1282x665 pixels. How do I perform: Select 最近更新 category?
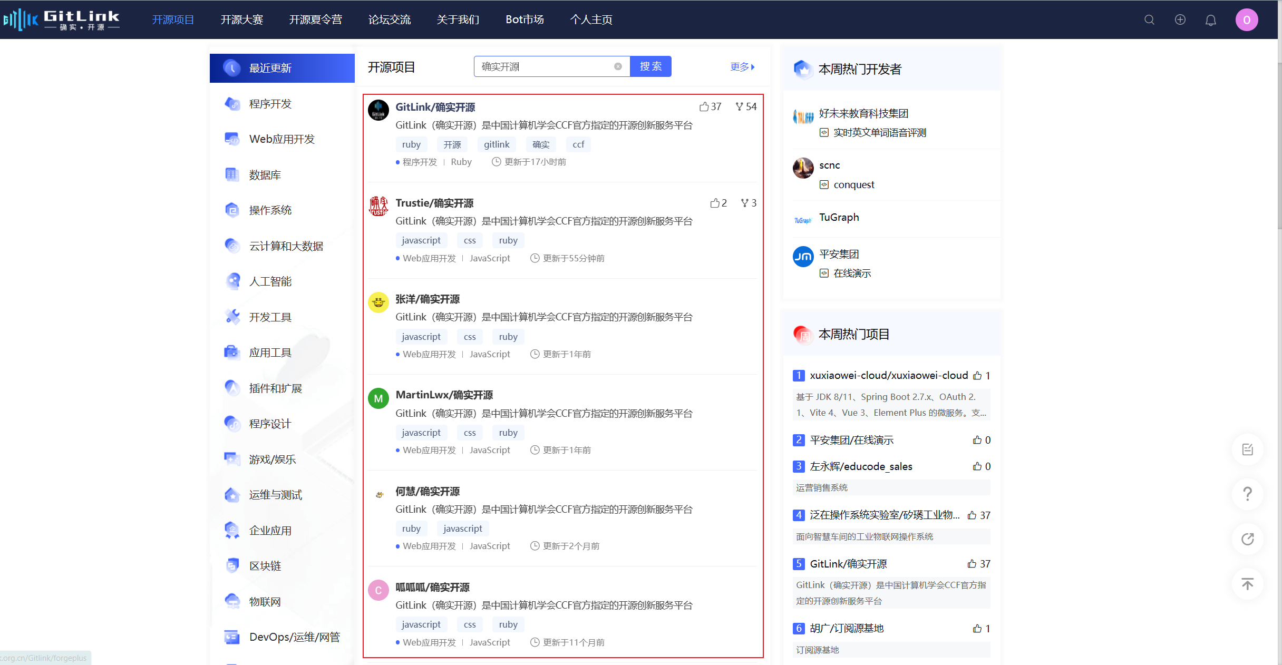tap(282, 68)
